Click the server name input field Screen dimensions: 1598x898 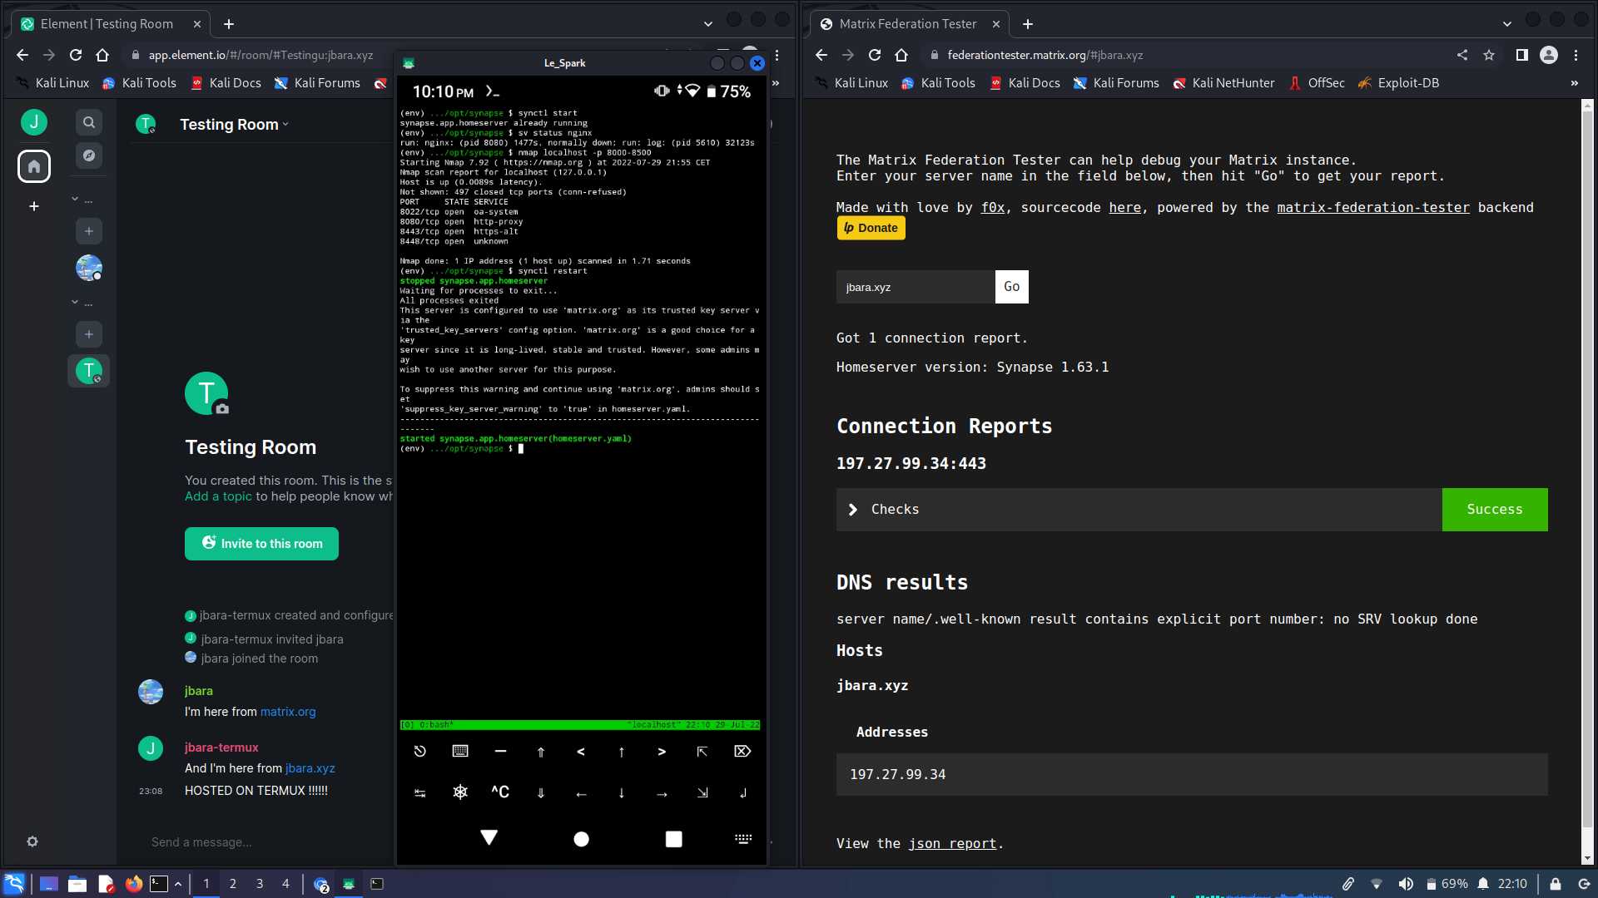pos(915,287)
